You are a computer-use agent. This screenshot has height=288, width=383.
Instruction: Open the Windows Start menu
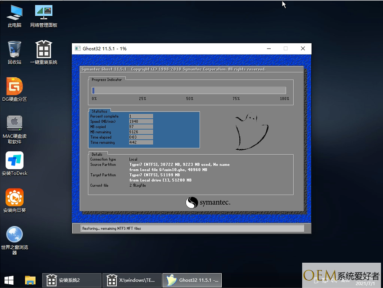pos(9,280)
